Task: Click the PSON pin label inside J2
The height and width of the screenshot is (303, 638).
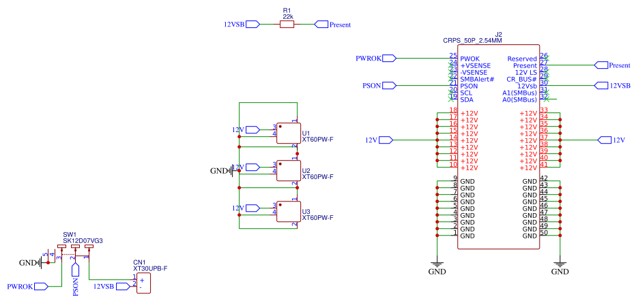Action: 469,86
